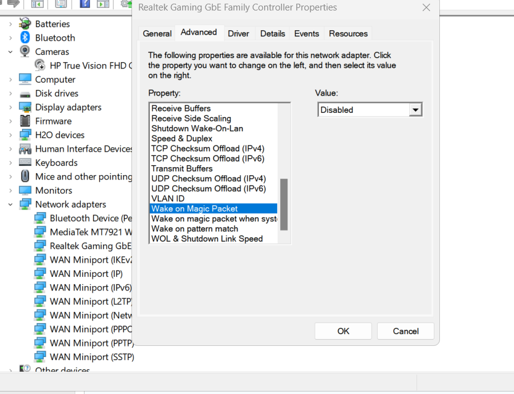
Task: Click the Batteries category icon
Action: (x=25, y=24)
